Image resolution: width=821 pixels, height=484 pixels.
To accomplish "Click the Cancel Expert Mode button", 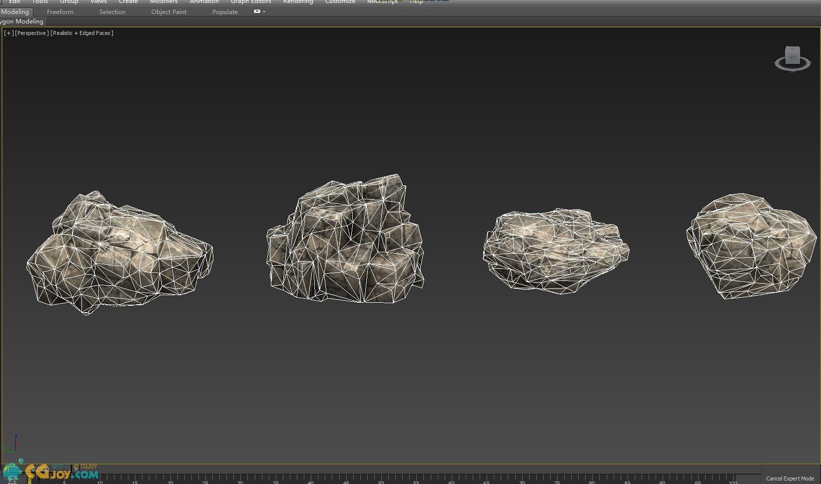I will coord(790,479).
